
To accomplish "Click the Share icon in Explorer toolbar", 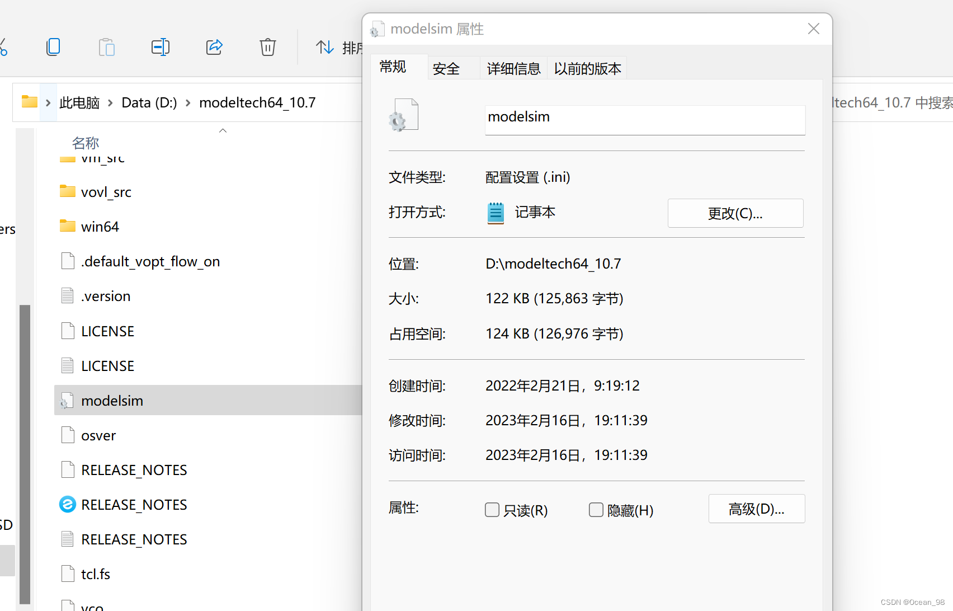I will [214, 47].
